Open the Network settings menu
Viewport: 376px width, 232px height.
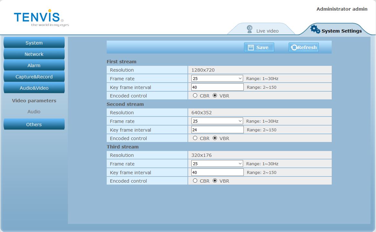pyautogui.click(x=34, y=54)
